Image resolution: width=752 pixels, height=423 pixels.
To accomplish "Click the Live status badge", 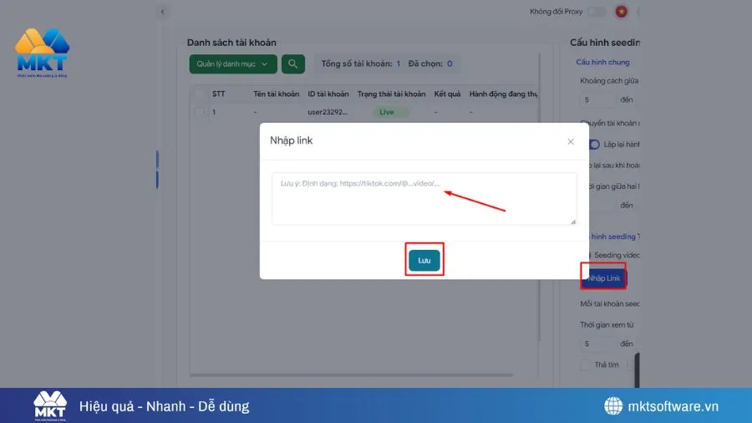I will [391, 112].
